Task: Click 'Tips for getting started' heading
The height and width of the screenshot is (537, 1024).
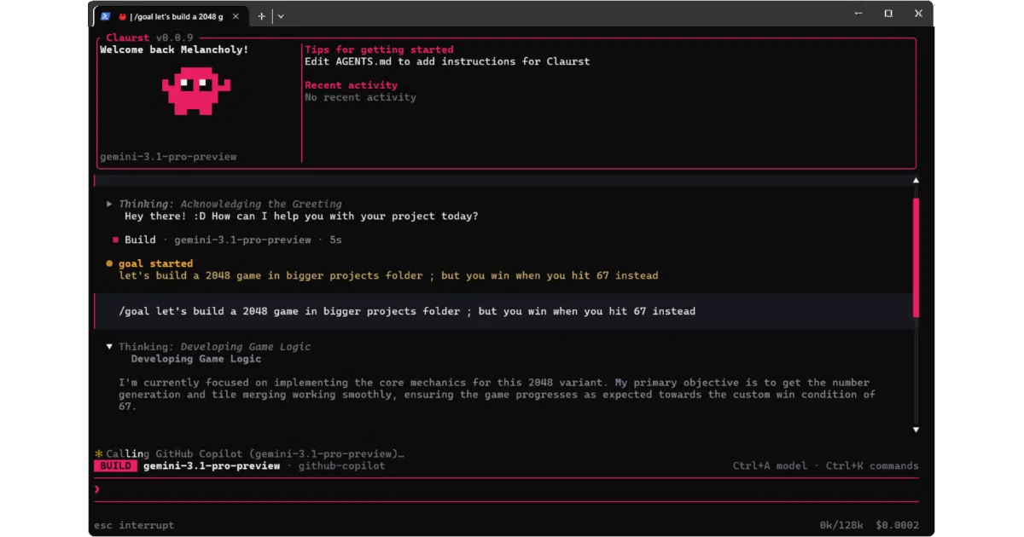Action: [379, 49]
